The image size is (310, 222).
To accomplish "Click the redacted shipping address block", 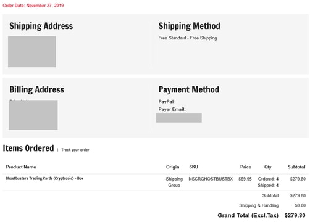I will click(32, 52).
